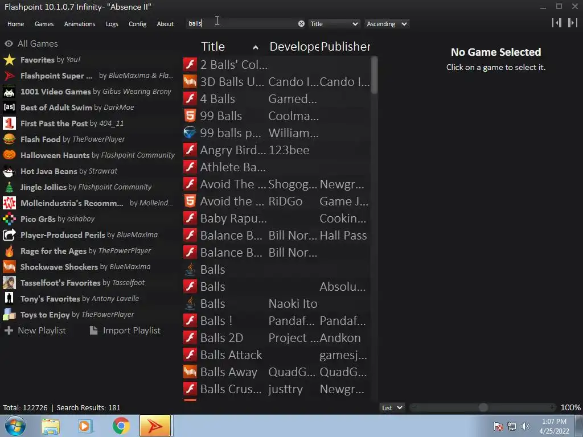Click the Unity icon beside '99 balls p...'
Image resolution: width=583 pixels, height=437 pixels.
(190, 133)
